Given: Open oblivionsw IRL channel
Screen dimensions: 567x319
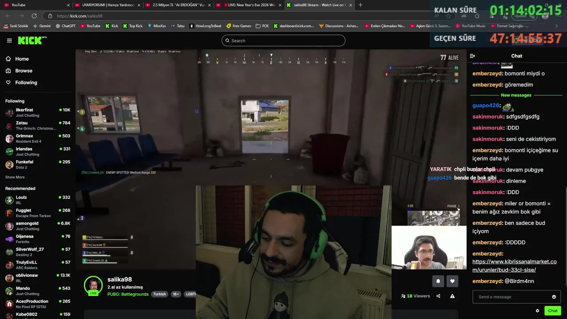Looking at the screenshot, I should pyautogui.click(x=38, y=278).
